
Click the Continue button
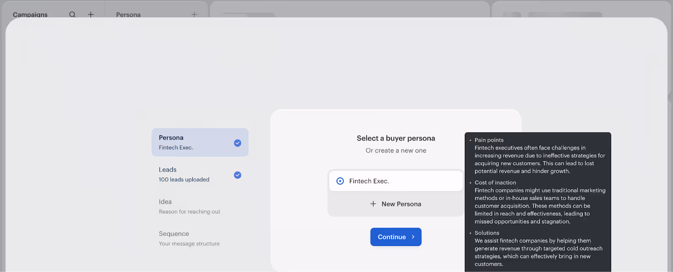pyautogui.click(x=396, y=237)
